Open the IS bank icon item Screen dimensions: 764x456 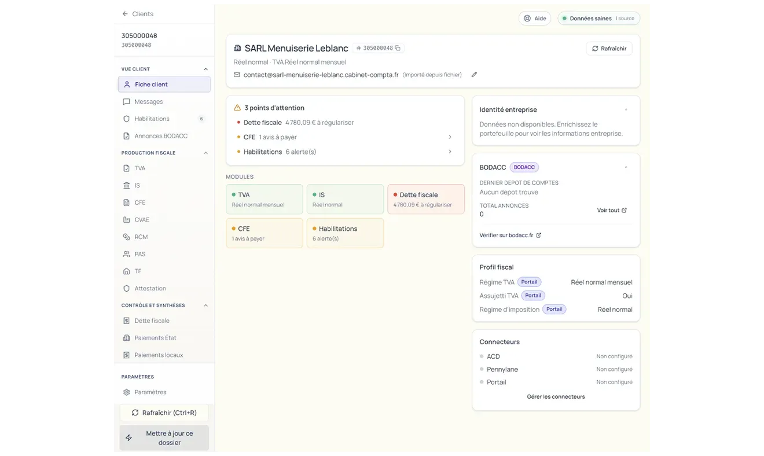(126, 186)
